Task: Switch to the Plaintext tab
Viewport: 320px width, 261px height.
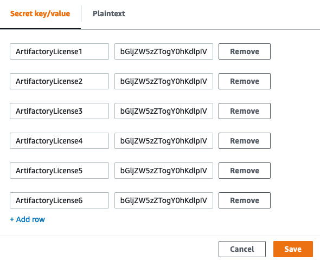Action: (x=109, y=14)
